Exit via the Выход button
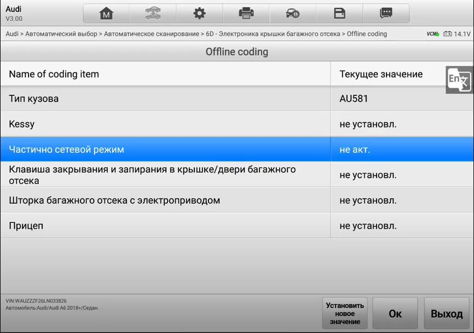 pos(447,313)
